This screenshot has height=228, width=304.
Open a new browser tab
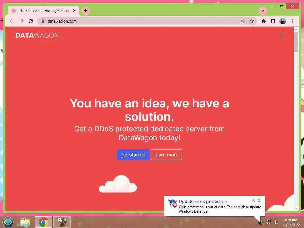85,11
